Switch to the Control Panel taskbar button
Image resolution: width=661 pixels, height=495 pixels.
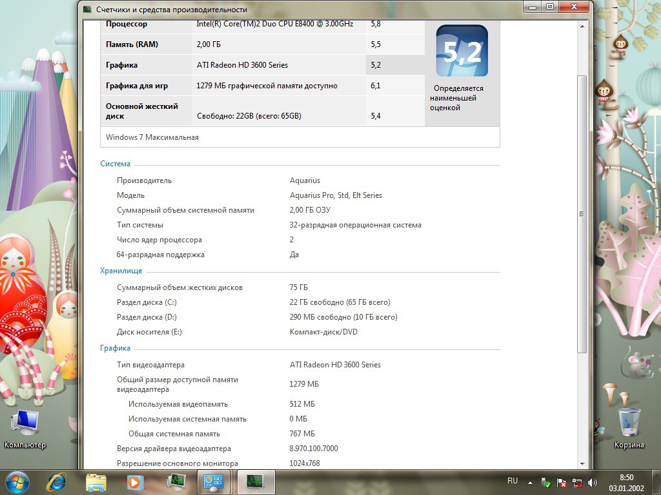coord(213,482)
